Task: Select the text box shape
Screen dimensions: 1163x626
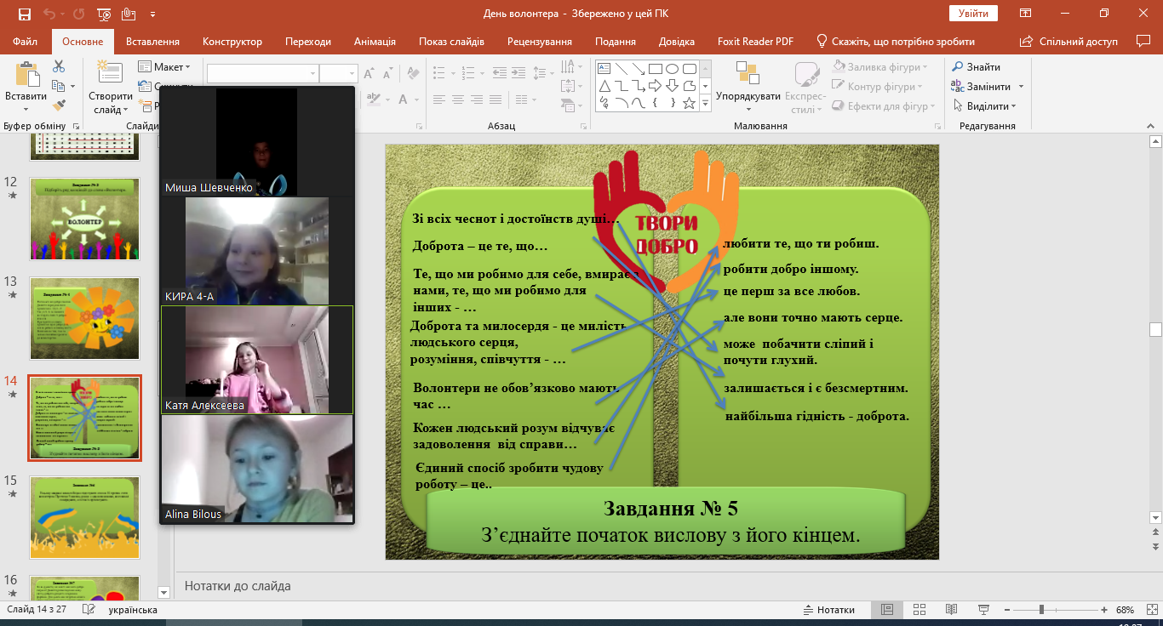Action: coord(604,69)
